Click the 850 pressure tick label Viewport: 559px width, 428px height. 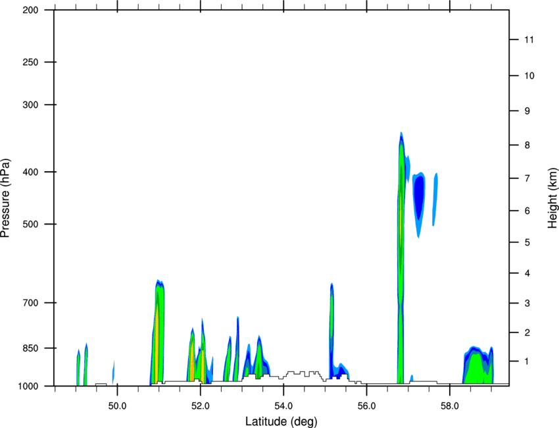click(31, 348)
